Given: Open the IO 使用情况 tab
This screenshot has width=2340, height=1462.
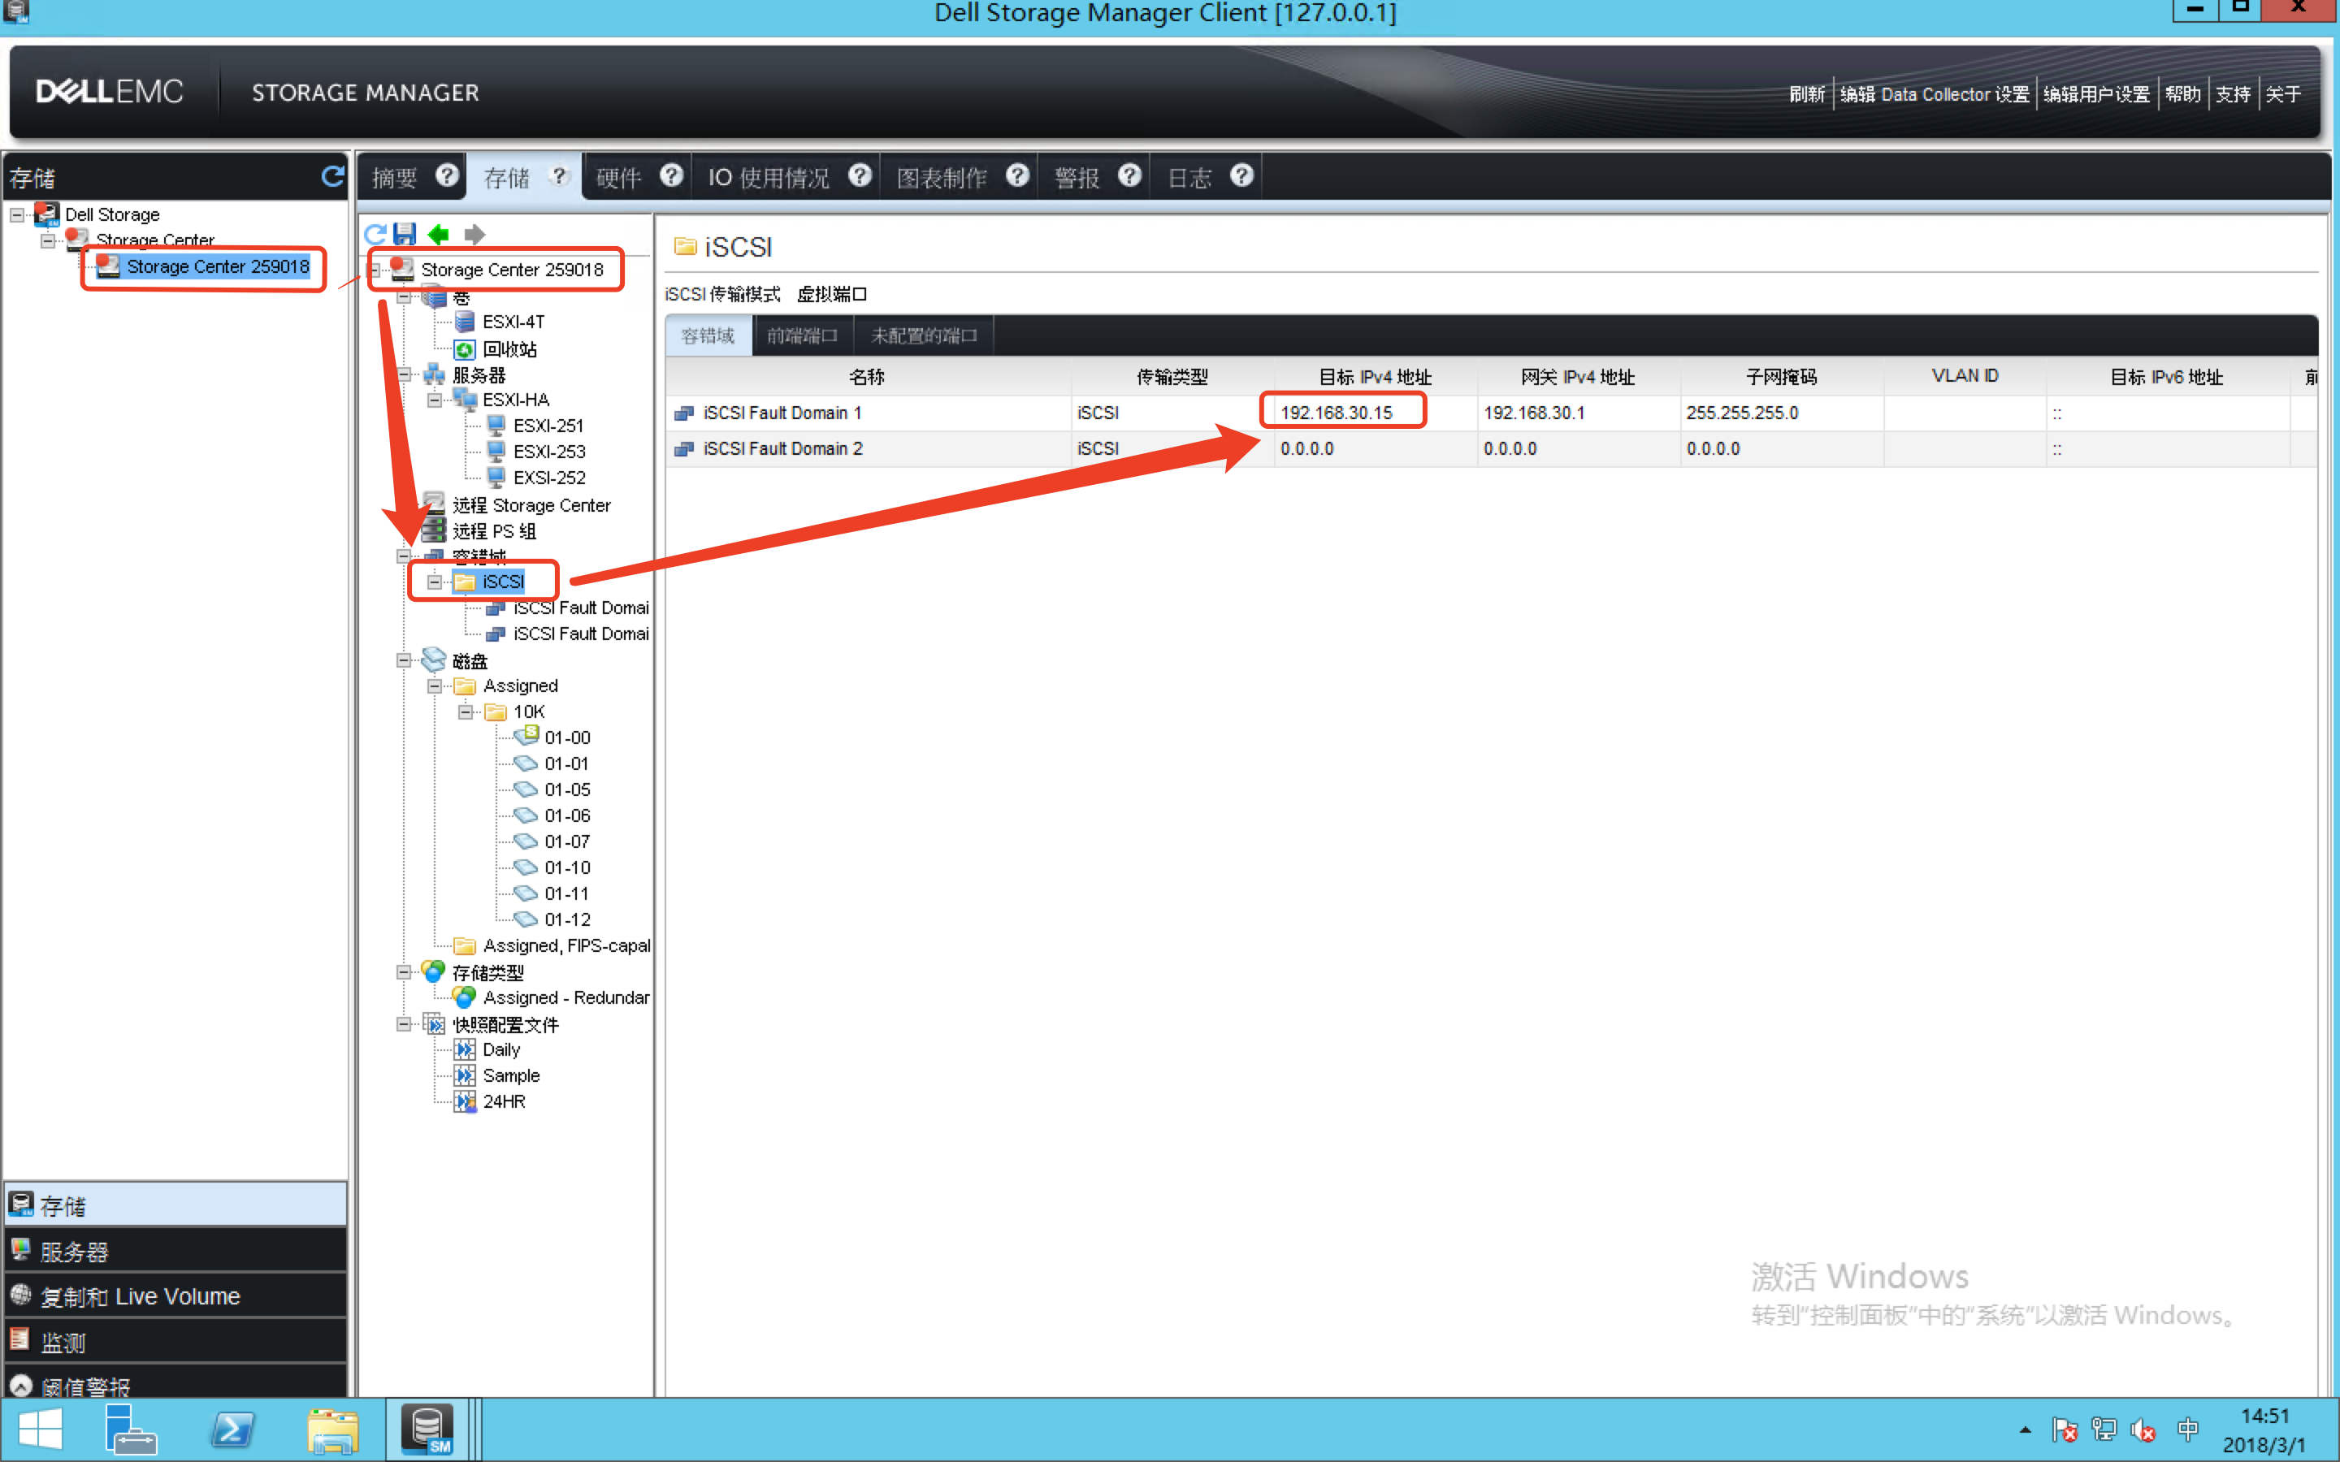Looking at the screenshot, I should coord(769,178).
